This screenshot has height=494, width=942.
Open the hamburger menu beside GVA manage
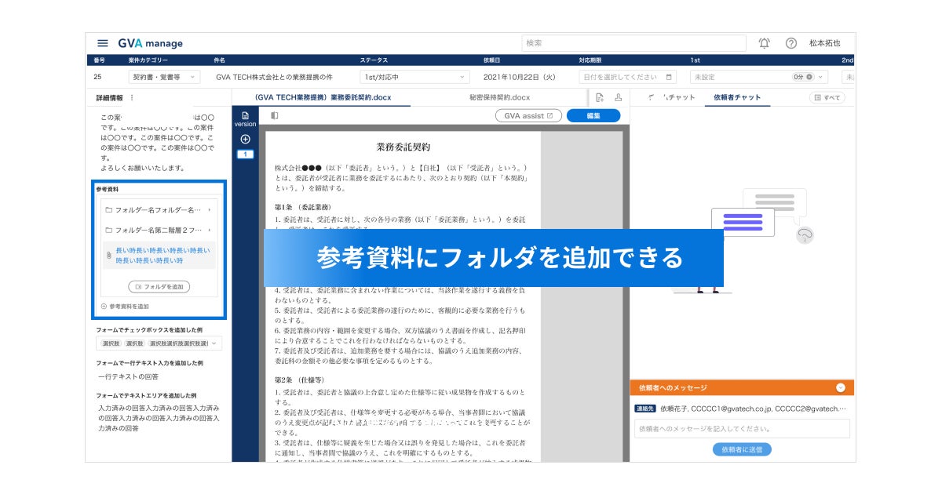click(x=103, y=43)
